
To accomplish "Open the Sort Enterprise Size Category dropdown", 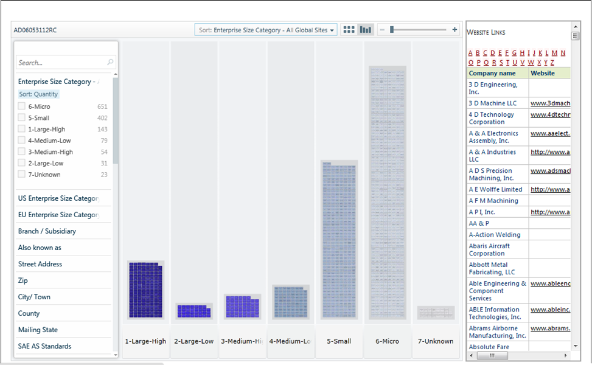I will pyautogui.click(x=266, y=30).
